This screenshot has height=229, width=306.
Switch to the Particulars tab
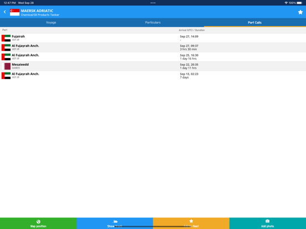[153, 23]
